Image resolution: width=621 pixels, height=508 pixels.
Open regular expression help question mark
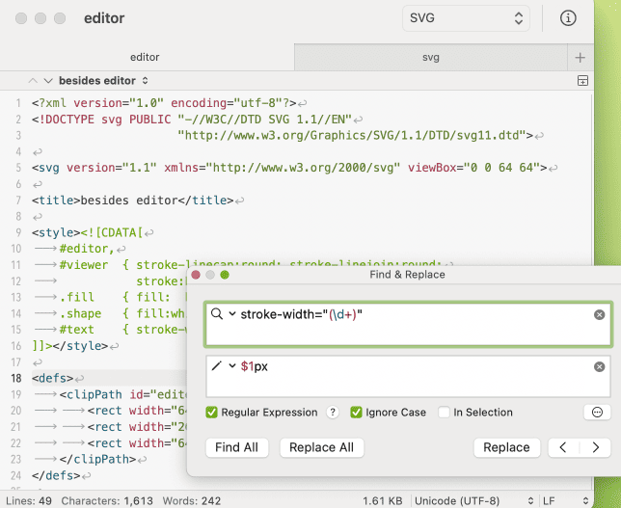333,413
